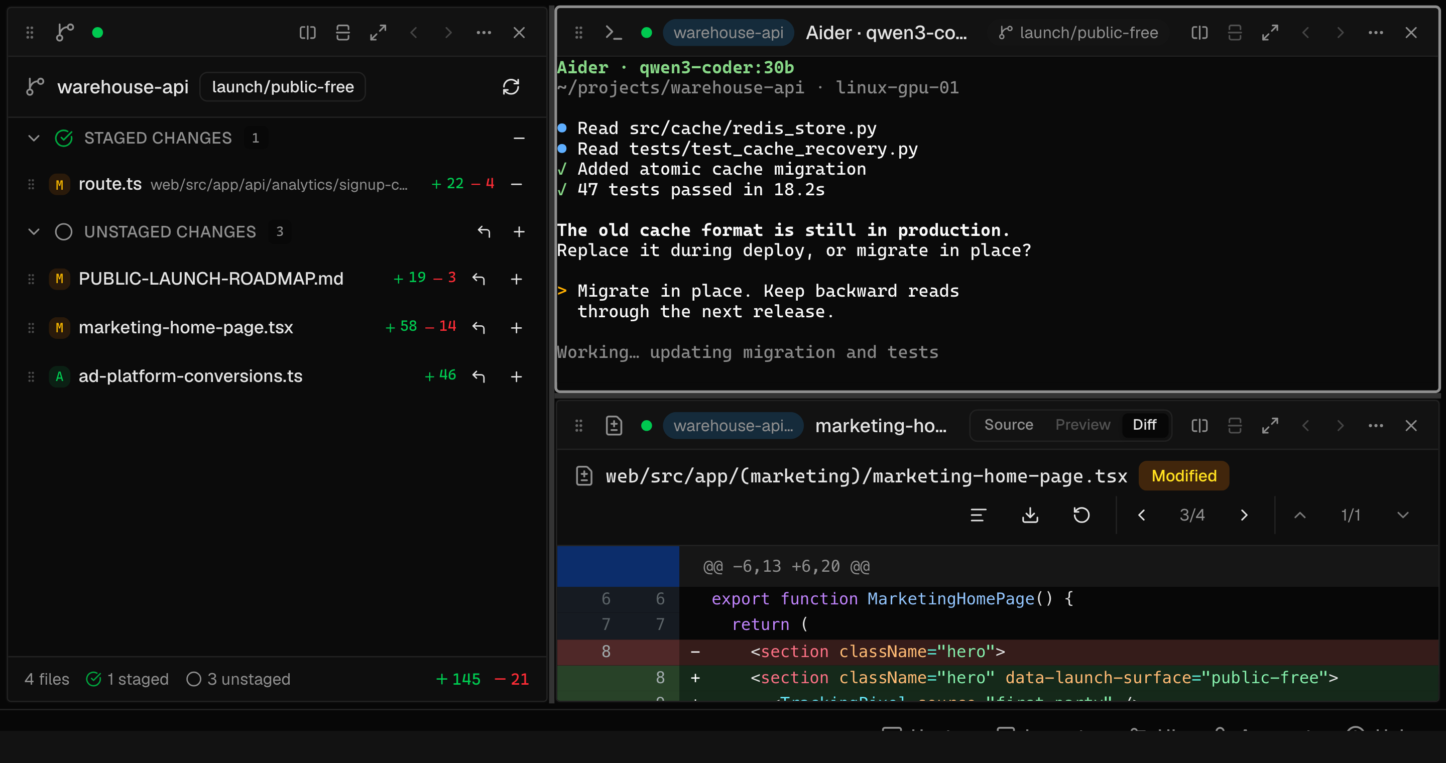The height and width of the screenshot is (763, 1446).
Task: Click the '@@ -6,13 +6,20 @@' hunk header
Action: (x=786, y=567)
